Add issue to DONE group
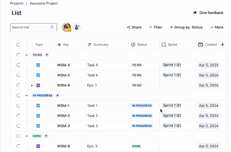Viewport: 231px width, 152px height. pyautogui.click(x=46, y=136)
